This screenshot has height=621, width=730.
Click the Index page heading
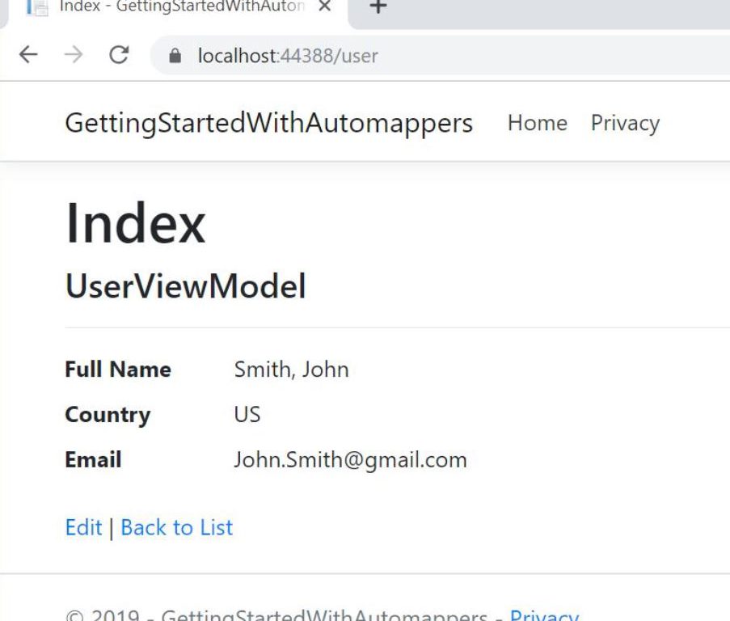(135, 223)
